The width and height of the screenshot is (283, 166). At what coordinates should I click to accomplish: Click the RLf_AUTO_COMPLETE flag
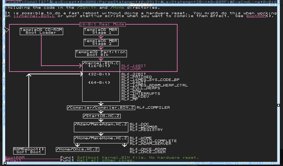pyautogui.click(x=153, y=141)
